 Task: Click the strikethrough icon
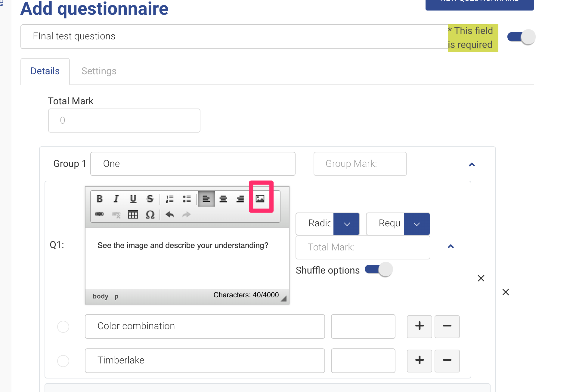pyautogui.click(x=150, y=199)
